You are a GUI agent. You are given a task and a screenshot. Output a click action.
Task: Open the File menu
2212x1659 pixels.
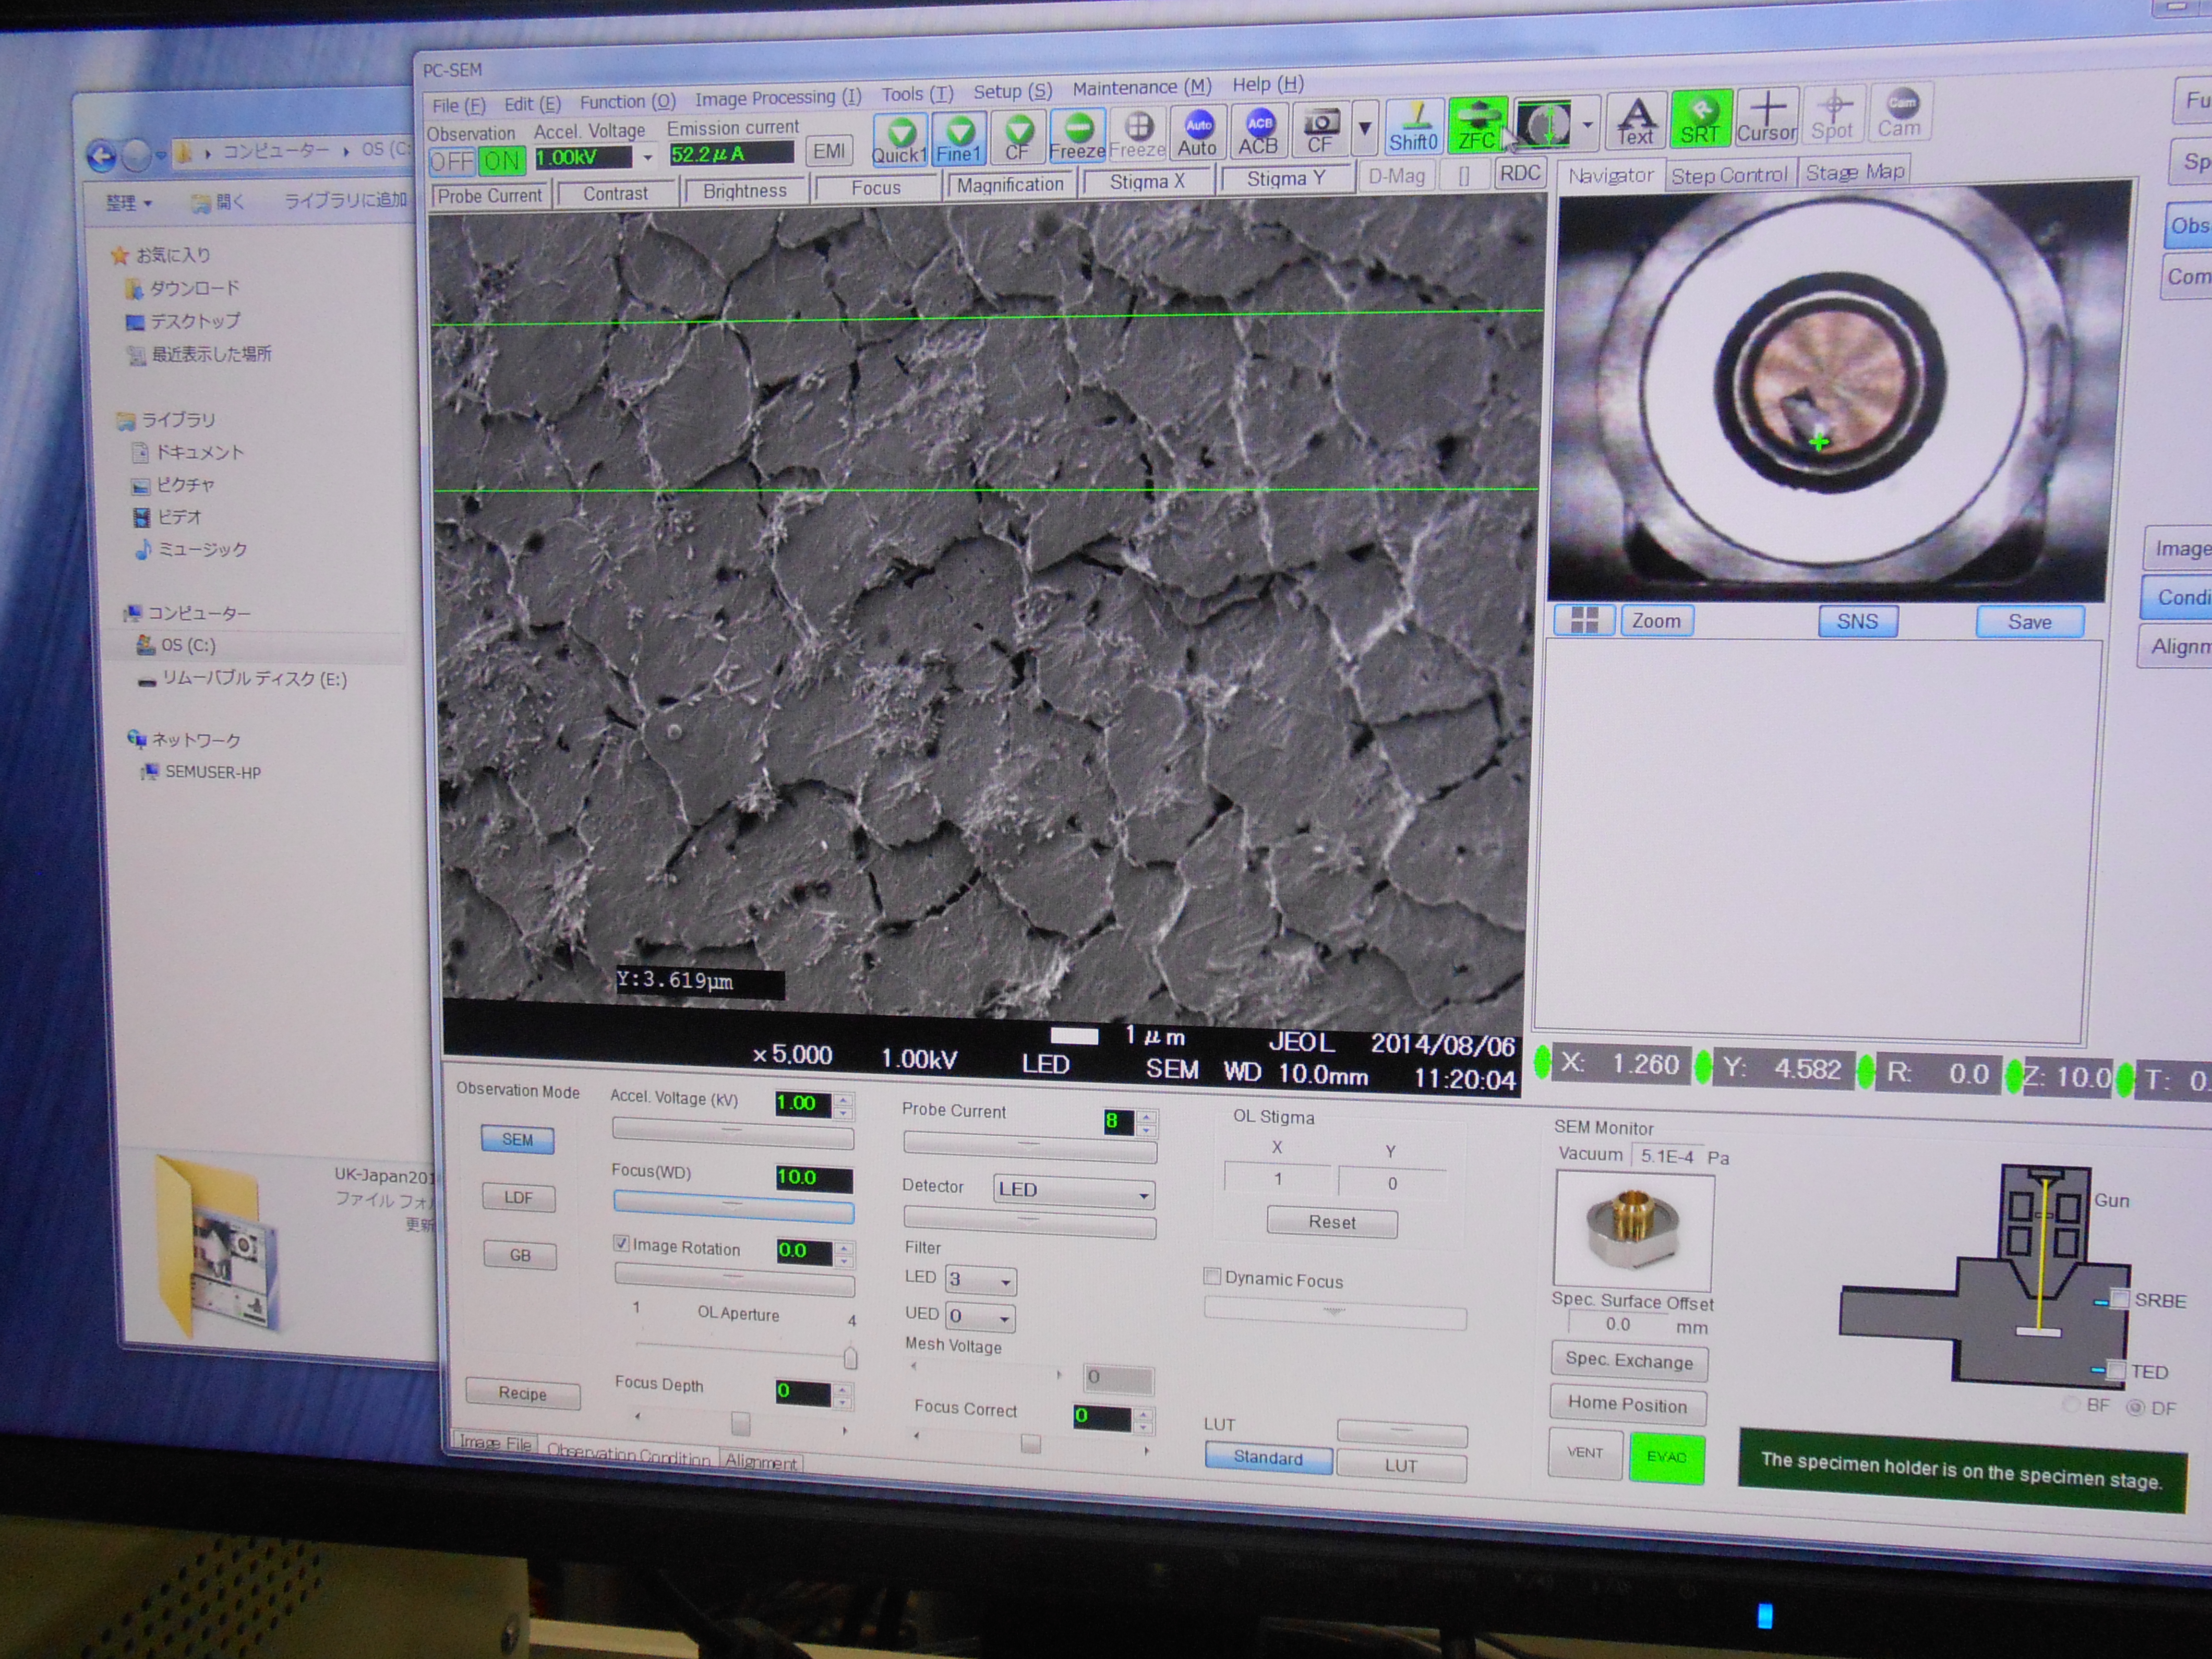pos(458,105)
